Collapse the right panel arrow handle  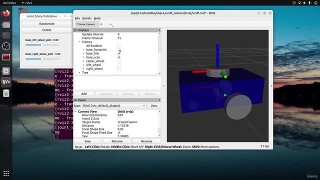[271, 86]
